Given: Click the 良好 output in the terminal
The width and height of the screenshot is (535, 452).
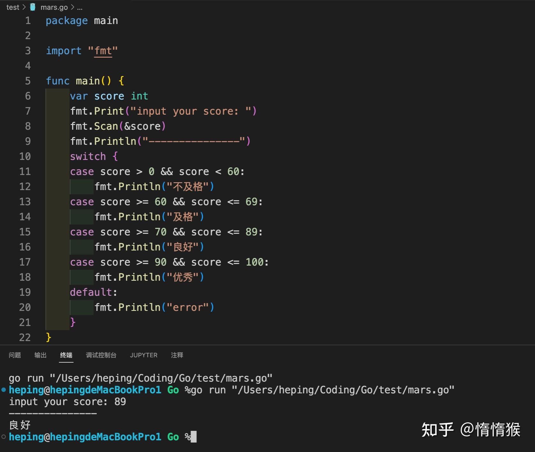Looking at the screenshot, I should [x=20, y=425].
